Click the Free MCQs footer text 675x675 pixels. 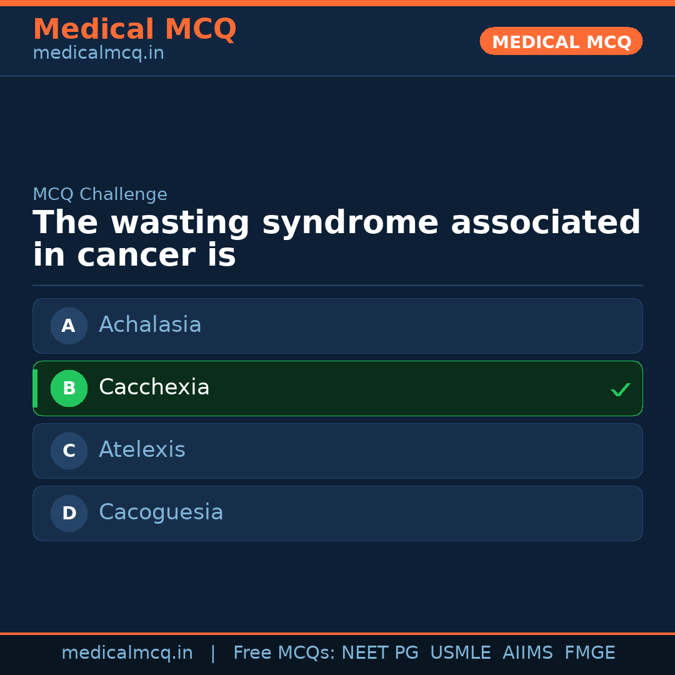click(x=284, y=653)
